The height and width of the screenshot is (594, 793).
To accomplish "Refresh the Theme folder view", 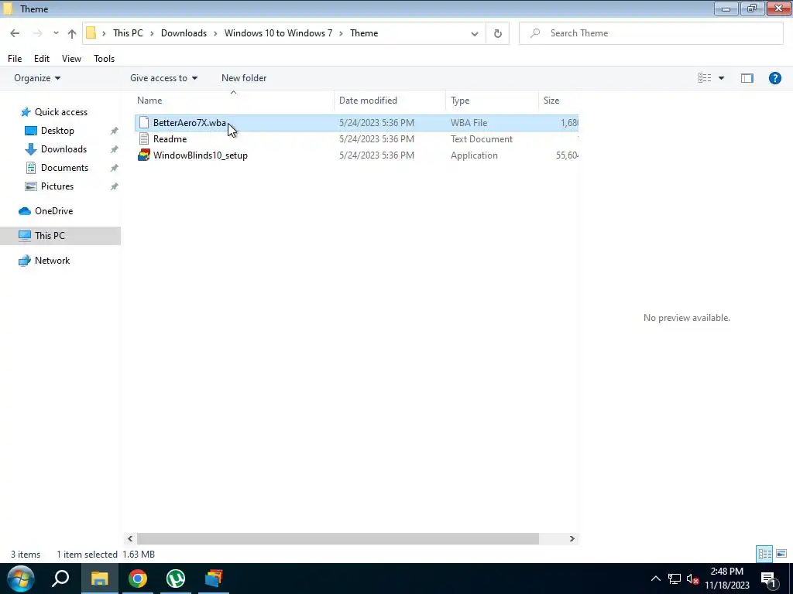I will click(498, 33).
